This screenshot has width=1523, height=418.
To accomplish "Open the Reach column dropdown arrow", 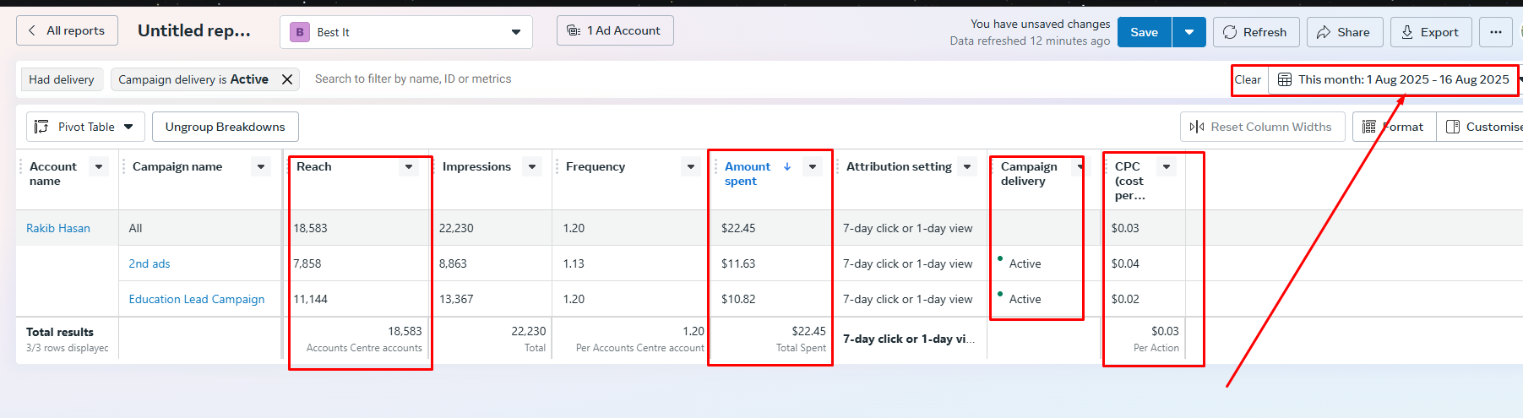I will (409, 166).
